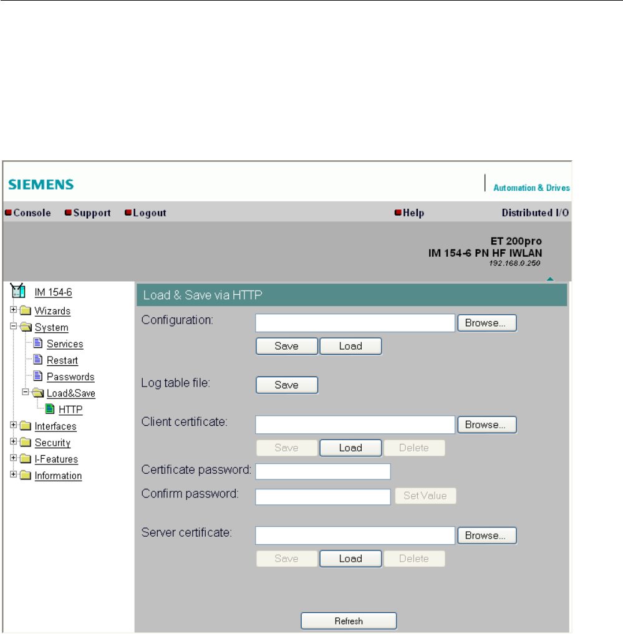The width and height of the screenshot is (623, 634).
Task: Click the Configuration file path field
Action: (x=355, y=323)
